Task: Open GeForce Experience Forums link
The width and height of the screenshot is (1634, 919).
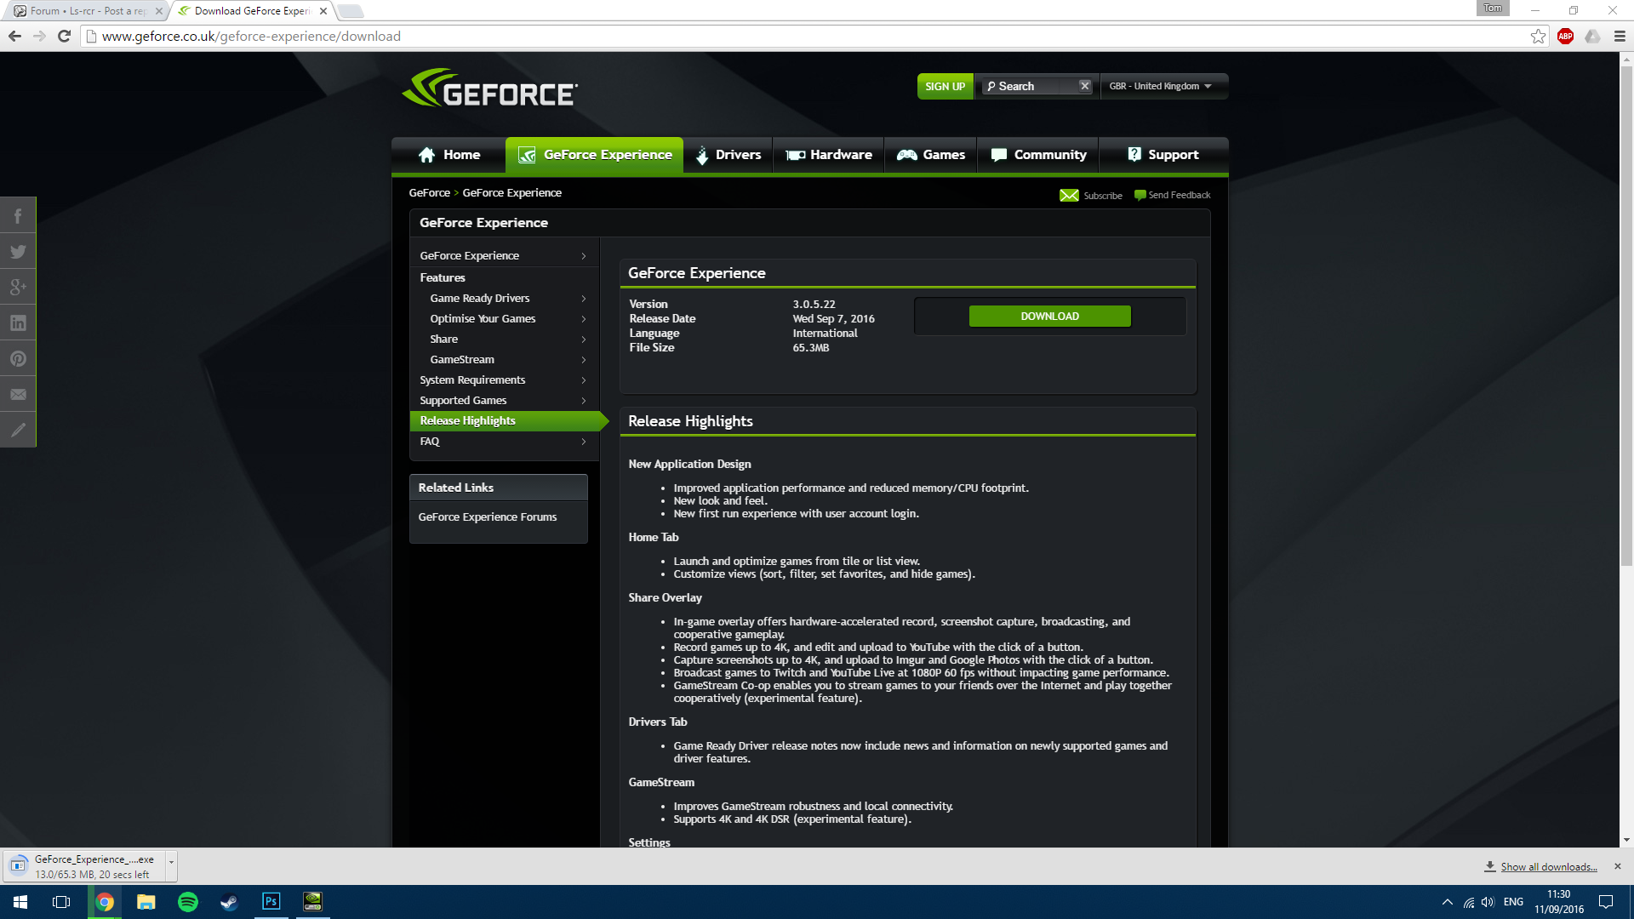Action: (x=487, y=517)
